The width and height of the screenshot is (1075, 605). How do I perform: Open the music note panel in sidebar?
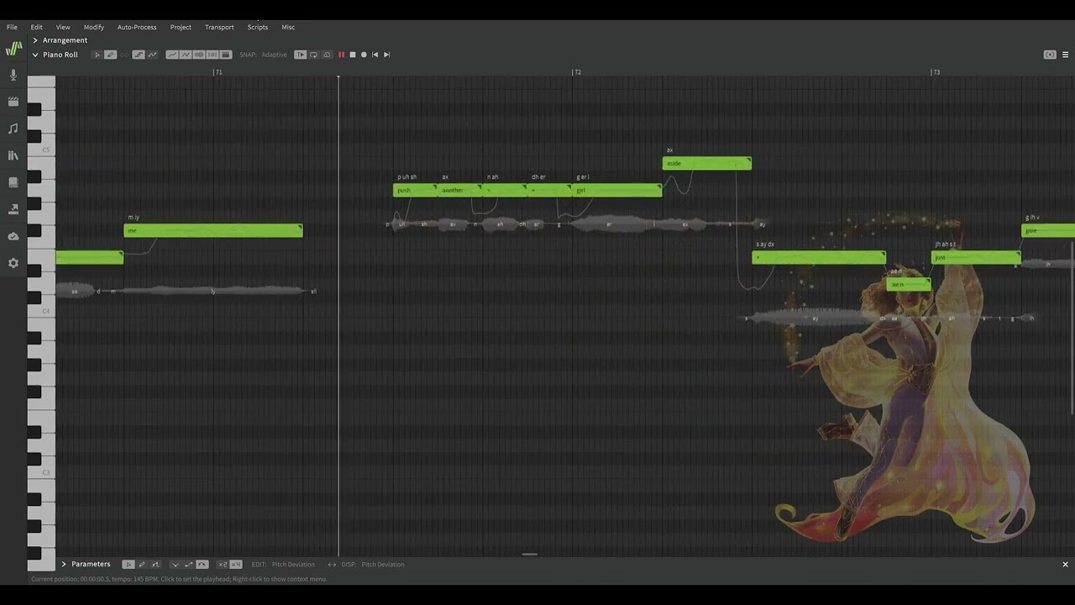[13, 129]
